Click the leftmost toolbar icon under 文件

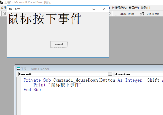4,14
